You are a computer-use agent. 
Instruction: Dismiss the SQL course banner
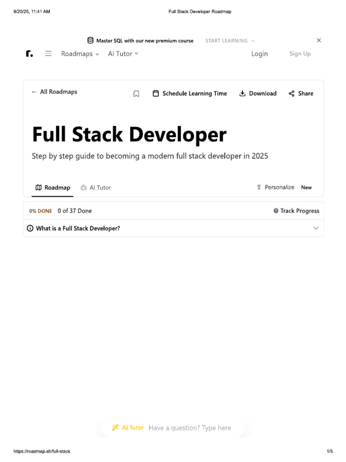pos(319,41)
